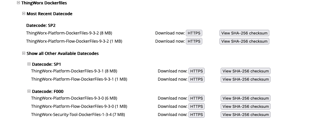317x123 pixels.
Task: View SHA-256 checksum for Platform-DockerFiles-9-3-0
Action: click(246, 98)
